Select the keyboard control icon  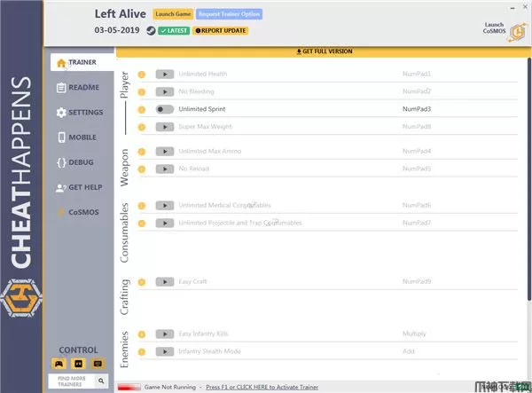(98, 364)
